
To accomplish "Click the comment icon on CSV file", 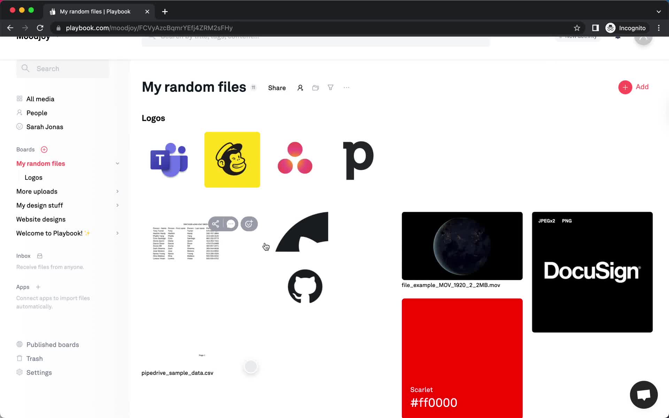I will (x=231, y=223).
